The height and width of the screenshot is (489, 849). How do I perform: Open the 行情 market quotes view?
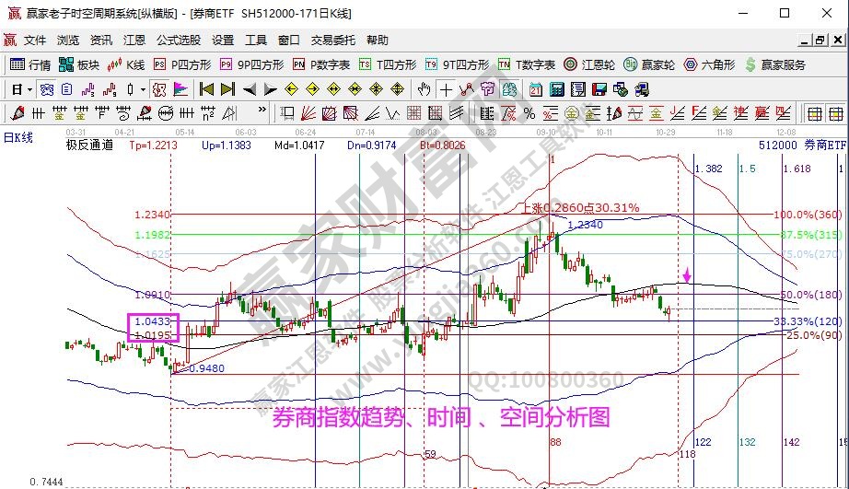tap(30, 64)
